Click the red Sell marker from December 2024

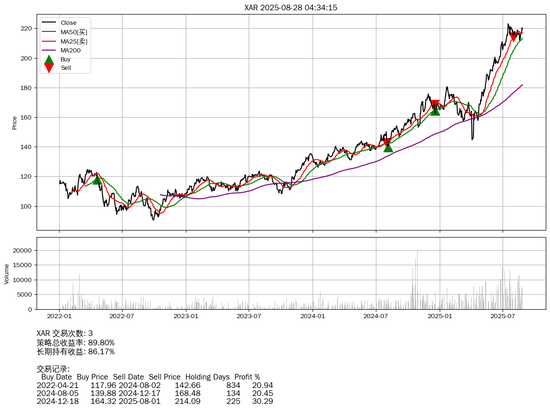click(x=435, y=104)
